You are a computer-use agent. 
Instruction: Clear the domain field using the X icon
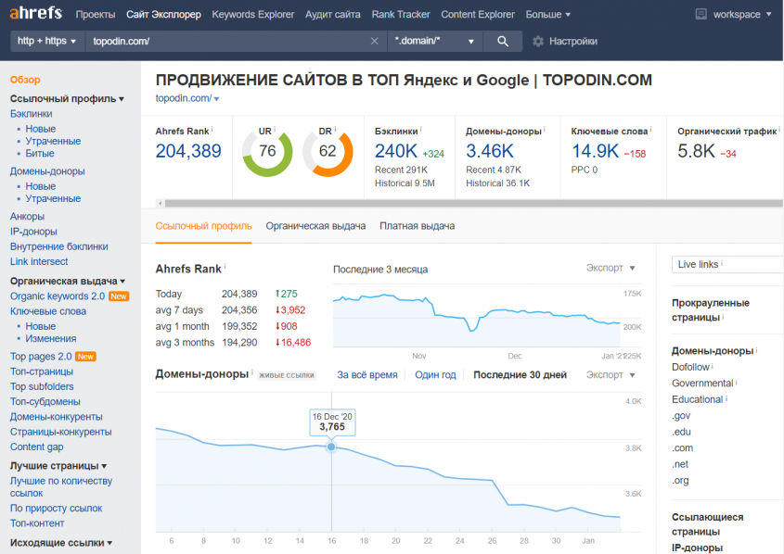(x=374, y=41)
